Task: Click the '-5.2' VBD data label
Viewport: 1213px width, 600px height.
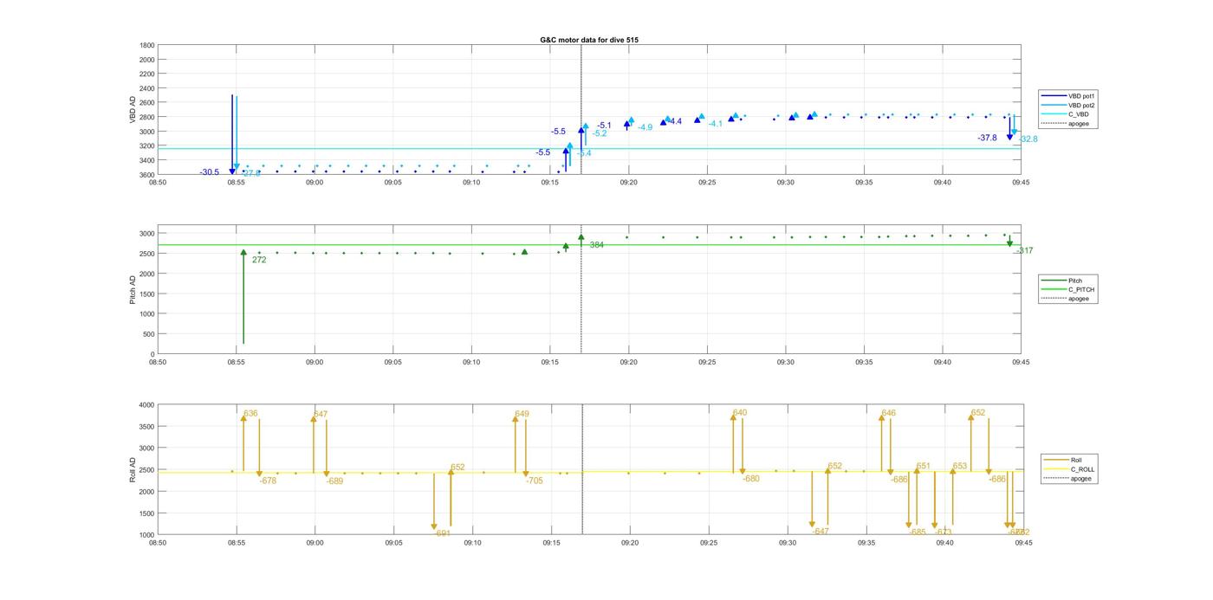Action: coord(600,133)
